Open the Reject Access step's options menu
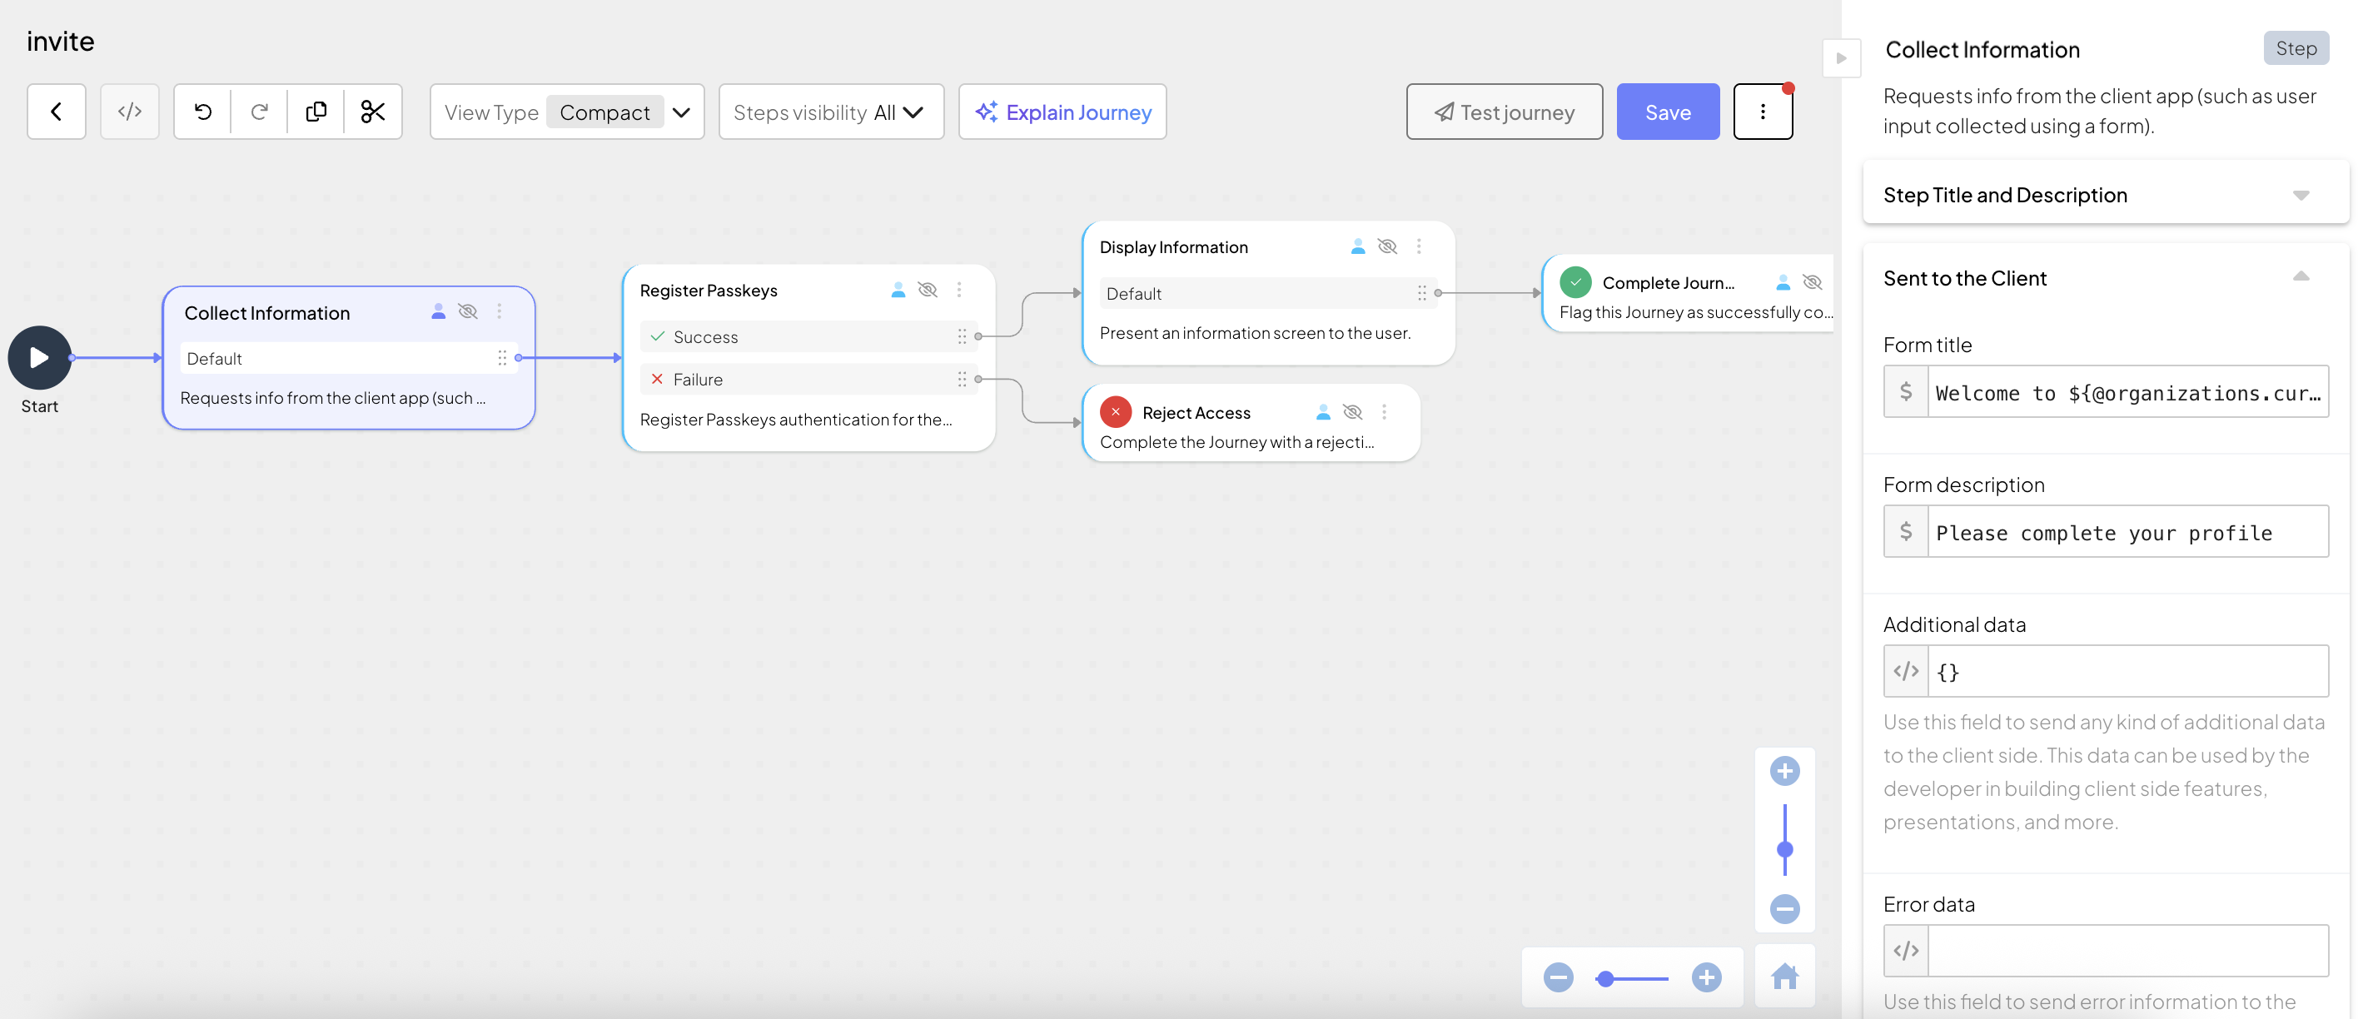Viewport: 2363px width, 1019px height. pyautogui.click(x=1384, y=412)
